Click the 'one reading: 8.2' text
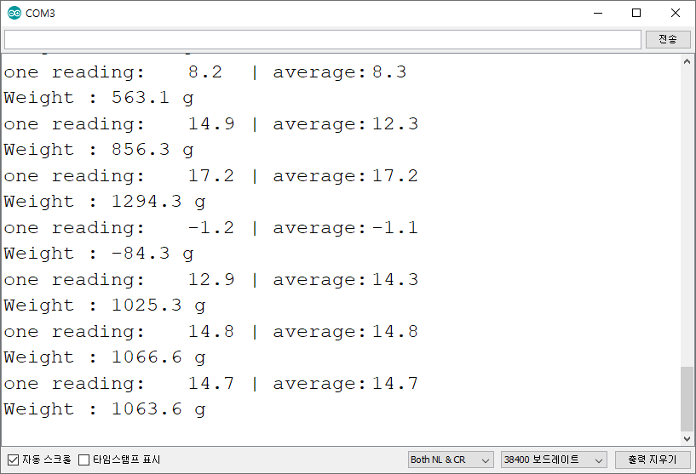 tap(113, 72)
